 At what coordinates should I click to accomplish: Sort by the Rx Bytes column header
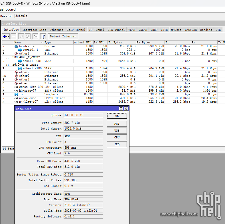click(150, 42)
